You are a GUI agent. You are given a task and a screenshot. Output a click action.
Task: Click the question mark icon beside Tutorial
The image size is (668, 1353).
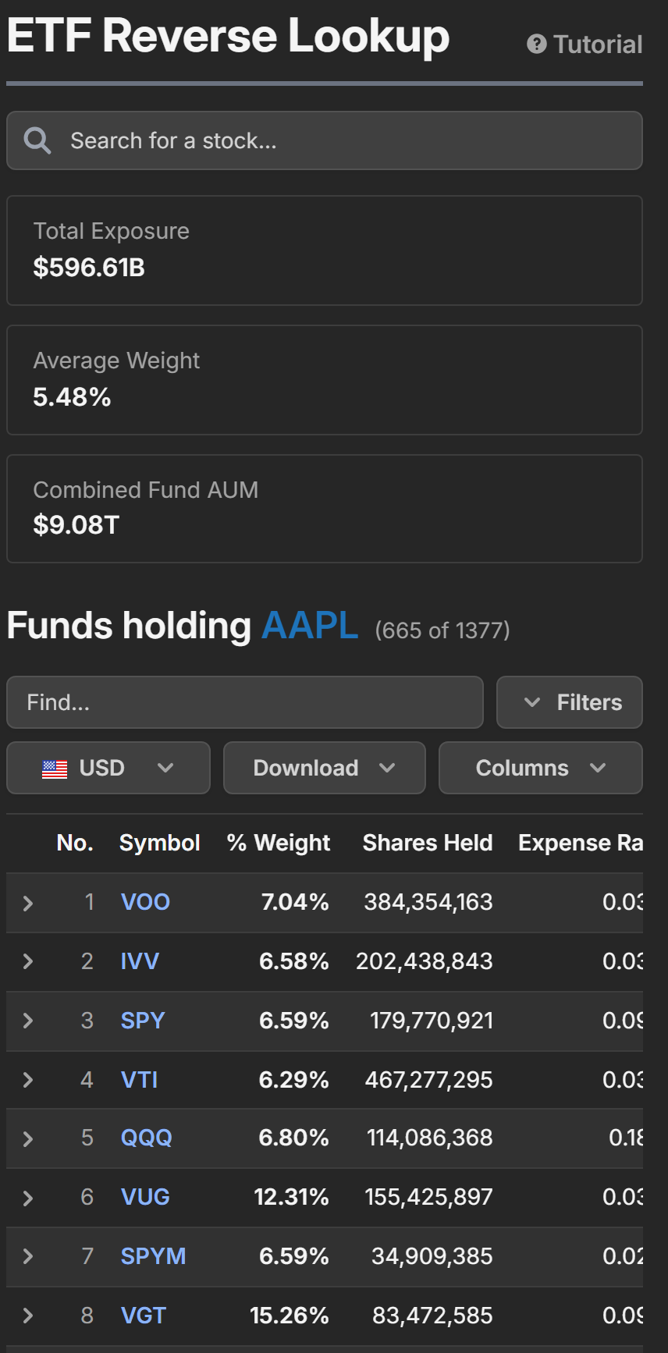click(536, 44)
